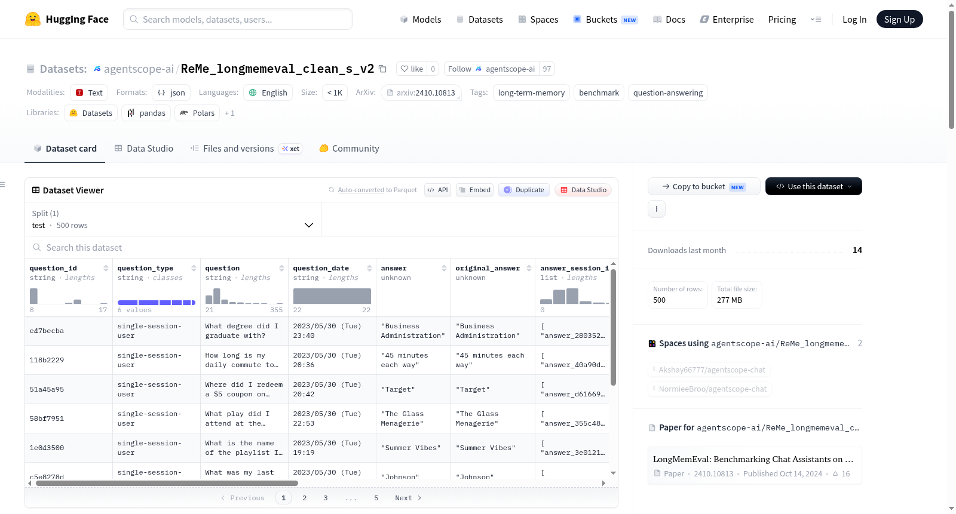This screenshot has width=956, height=514.
Task: Sort by question_date column sort icon
Action: 369,268
